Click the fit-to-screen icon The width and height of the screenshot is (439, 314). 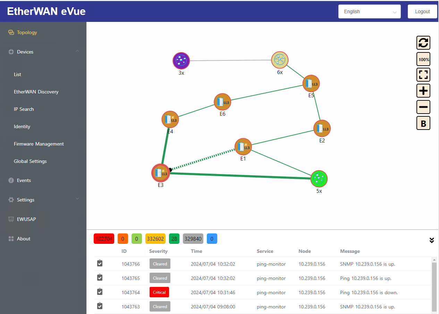point(423,75)
